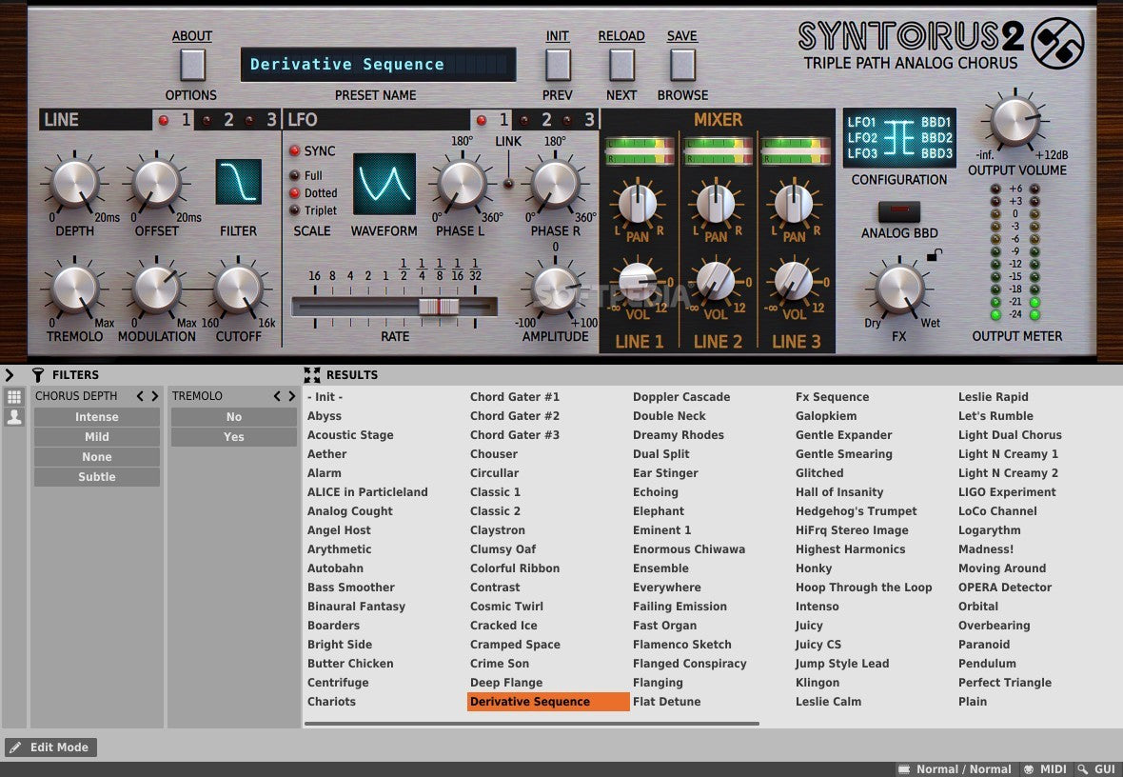Click the RATE slider handle

(439, 307)
